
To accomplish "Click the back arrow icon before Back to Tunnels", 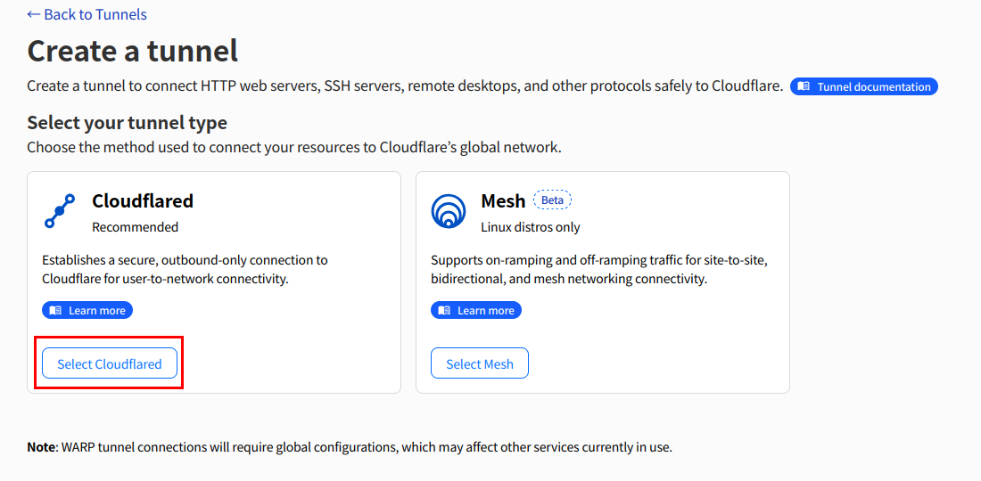I will coord(34,13).
